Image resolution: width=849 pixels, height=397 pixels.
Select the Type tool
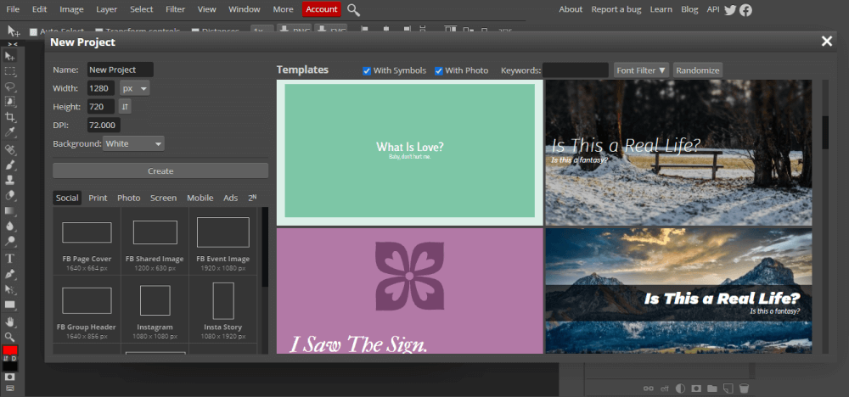pyautogui.click(x=11, y=258)
